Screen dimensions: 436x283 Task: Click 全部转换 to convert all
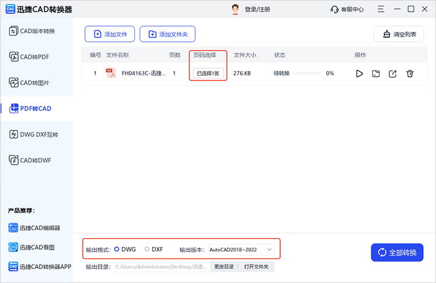click(x=397, y=252)
